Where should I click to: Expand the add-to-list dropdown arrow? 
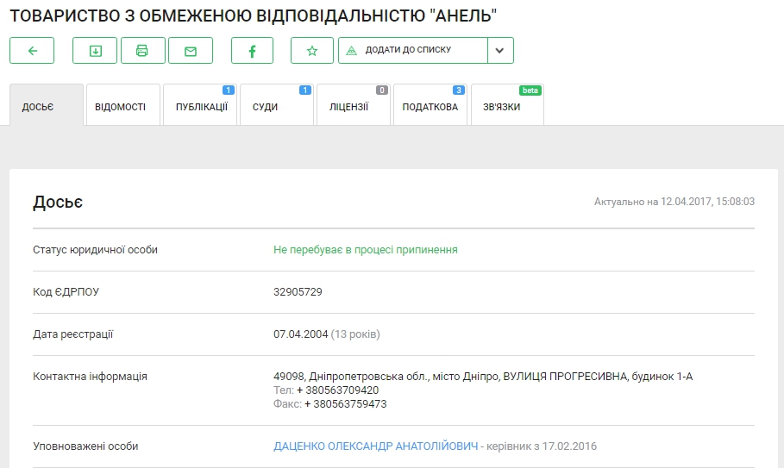point(500,51)
